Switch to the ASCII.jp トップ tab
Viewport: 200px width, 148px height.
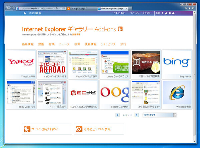click(82, 9)
